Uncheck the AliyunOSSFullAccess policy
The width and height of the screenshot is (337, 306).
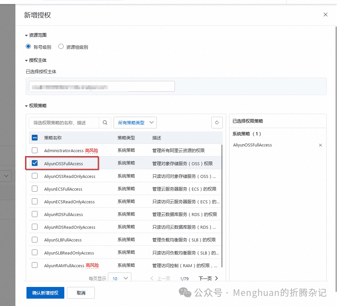pos(35,163)
